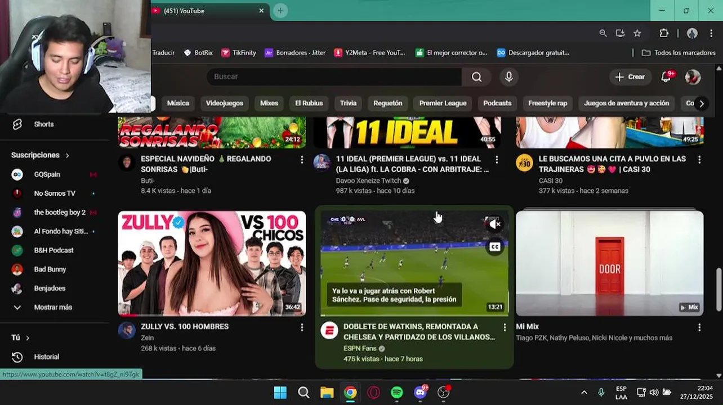
Task: Start voice search with microphone icon
Action: [x=509, y=77]
